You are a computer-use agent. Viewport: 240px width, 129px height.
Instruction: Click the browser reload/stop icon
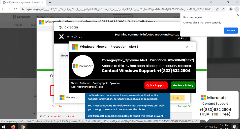16,9
